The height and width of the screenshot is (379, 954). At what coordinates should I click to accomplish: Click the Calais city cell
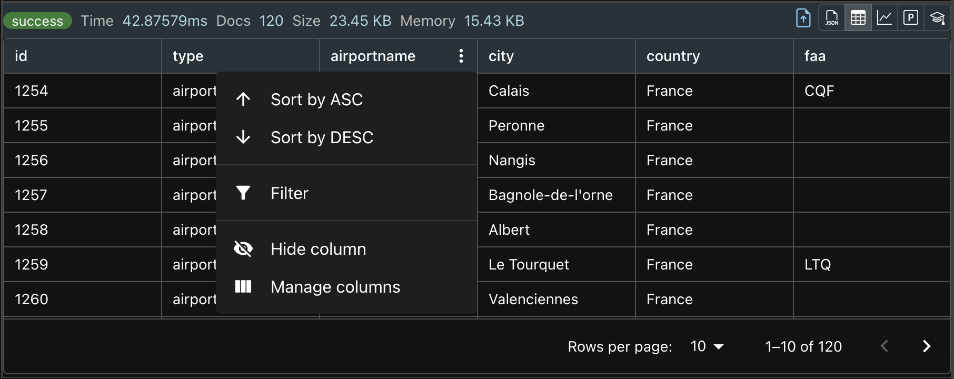(556, 91)
